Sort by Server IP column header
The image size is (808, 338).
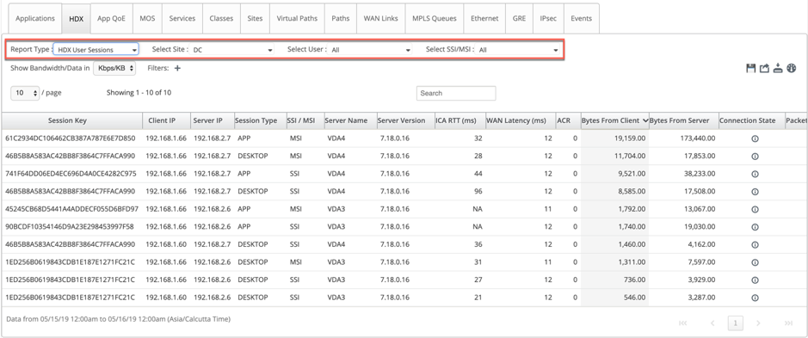(213, 120)
